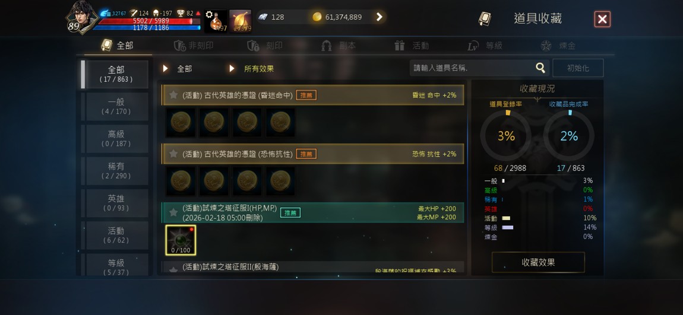Switch to the 煉金 tab
This screenshot has width=683, height=315.
(x=558, y=46)
